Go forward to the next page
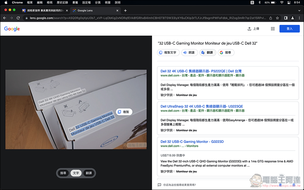The width and height of the screenshot is (304, 190). click(x=12, y=18)
